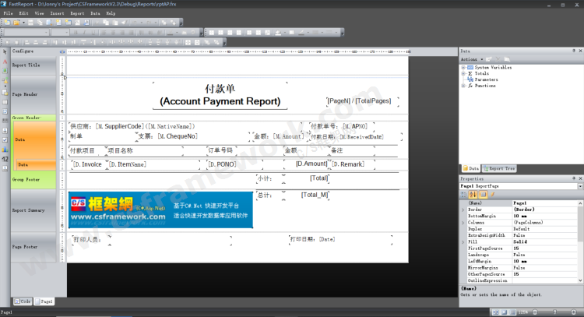Click the Configure bands button

point(23,51)
